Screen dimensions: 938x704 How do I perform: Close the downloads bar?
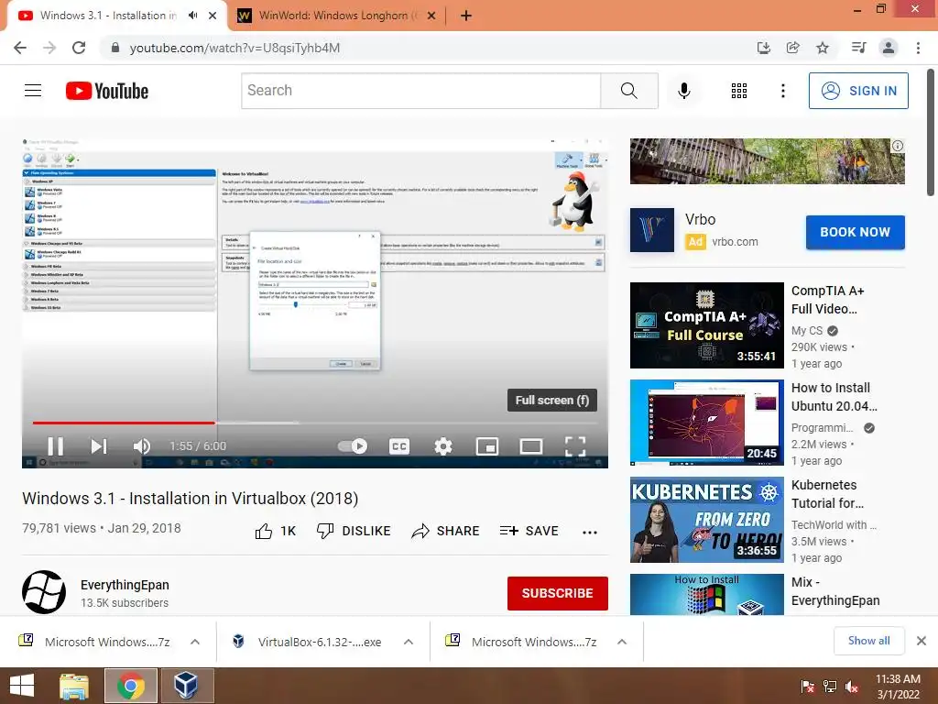point(922,641)
